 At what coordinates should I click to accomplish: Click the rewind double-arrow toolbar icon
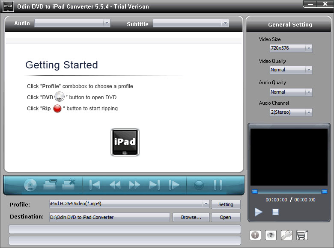tap(115, 185)
